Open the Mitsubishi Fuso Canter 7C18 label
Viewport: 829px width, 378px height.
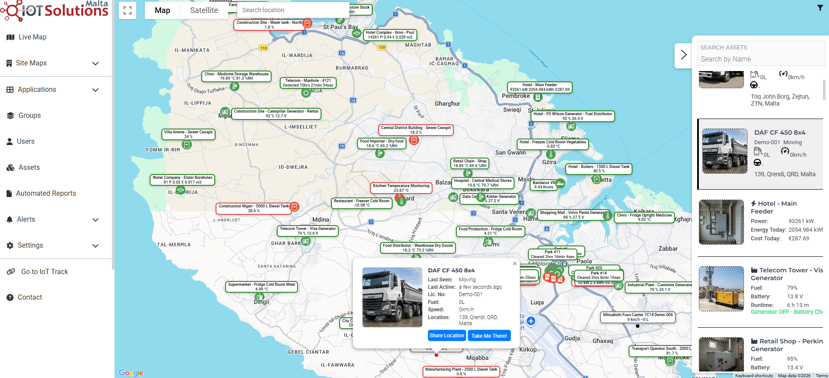(638, 317)
